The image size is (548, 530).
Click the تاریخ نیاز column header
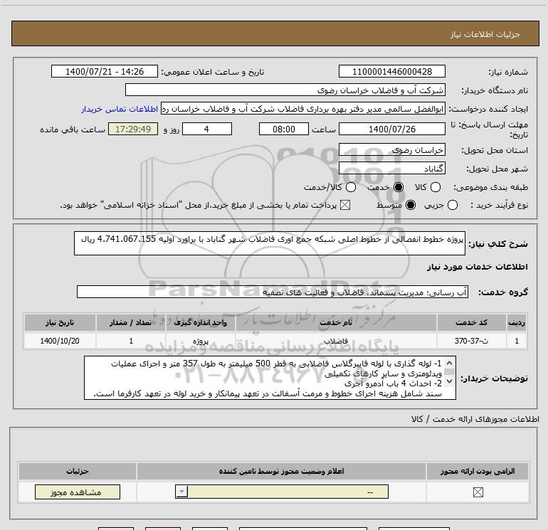[60, 322]
